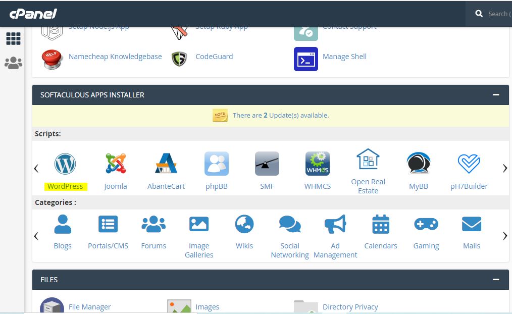Click the cPanel logo
The image size is (512, 314).
(x=33, y=14)
